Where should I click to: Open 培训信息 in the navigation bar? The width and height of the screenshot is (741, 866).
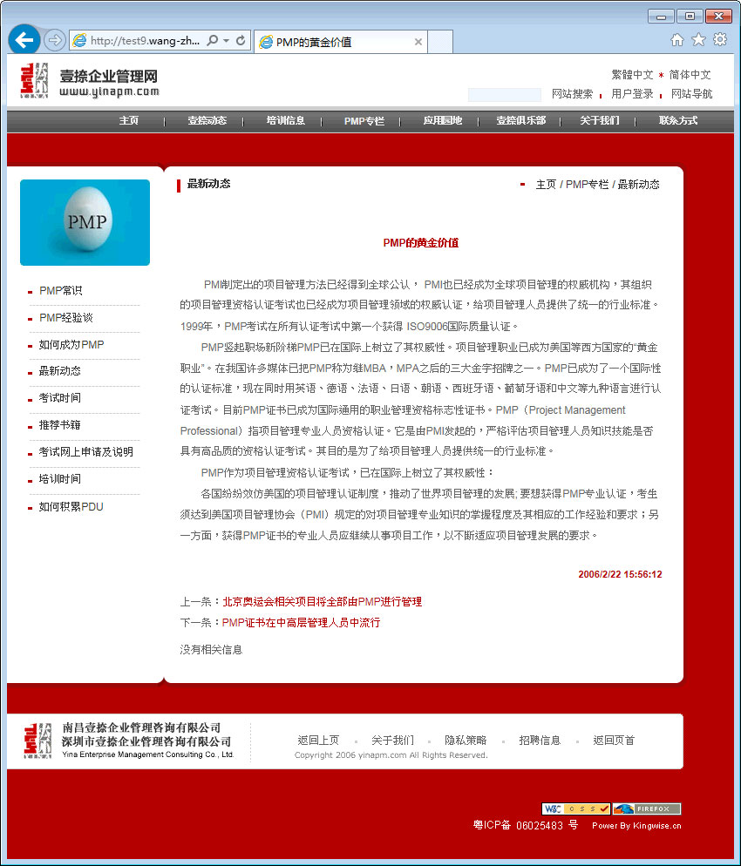point(286,120)
